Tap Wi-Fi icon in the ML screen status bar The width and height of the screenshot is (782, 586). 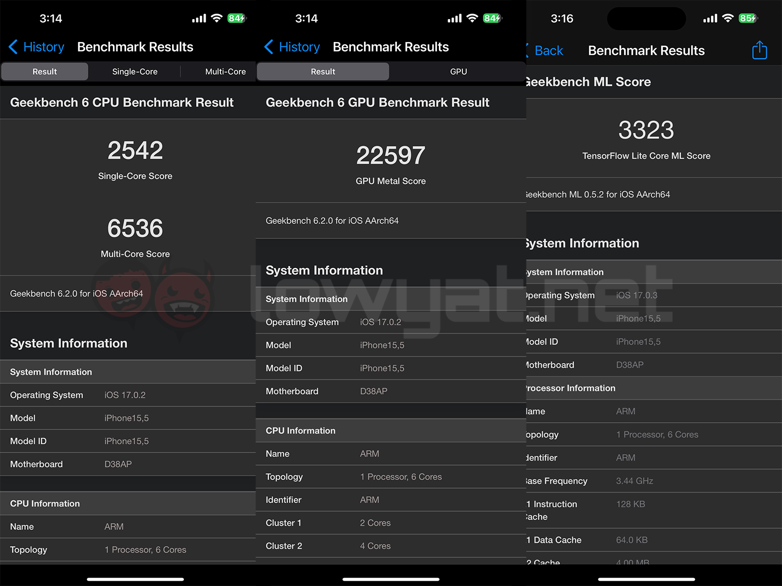pyautogui.click(x=728, y=18)
